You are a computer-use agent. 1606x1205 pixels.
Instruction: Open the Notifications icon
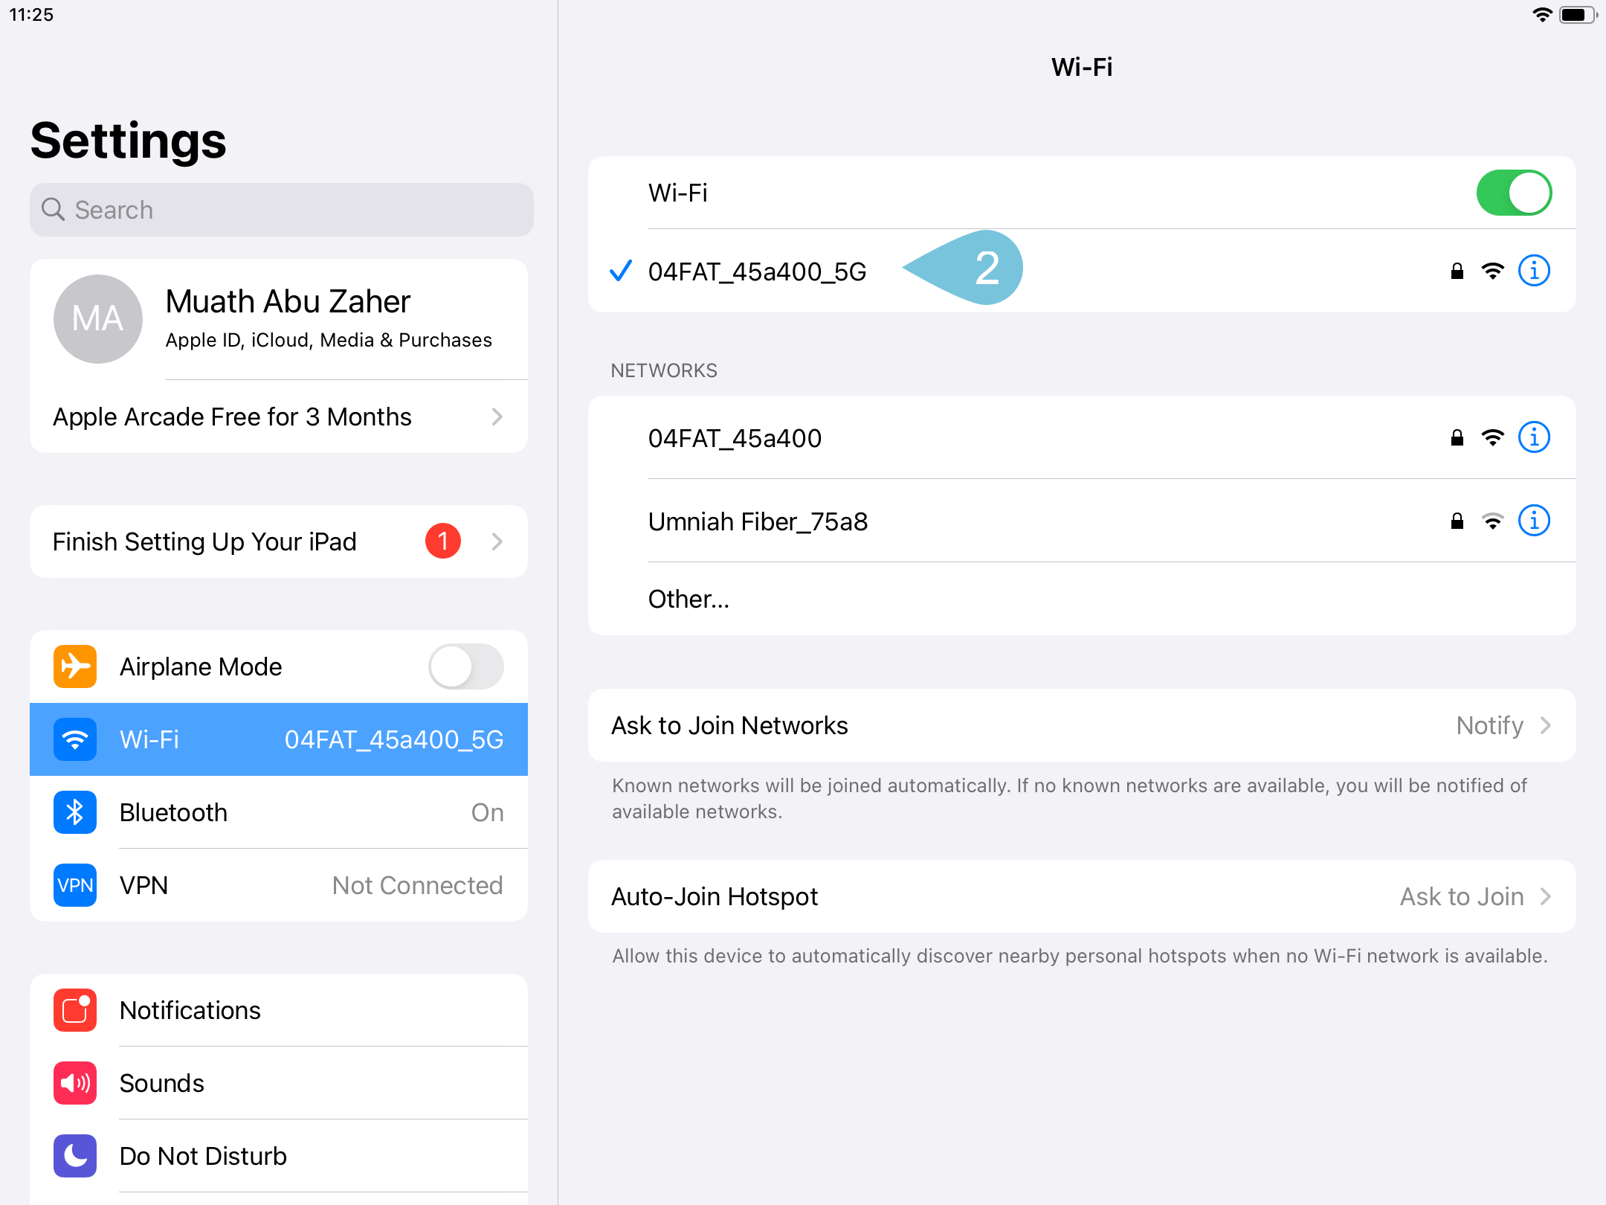click(74, 1010)
